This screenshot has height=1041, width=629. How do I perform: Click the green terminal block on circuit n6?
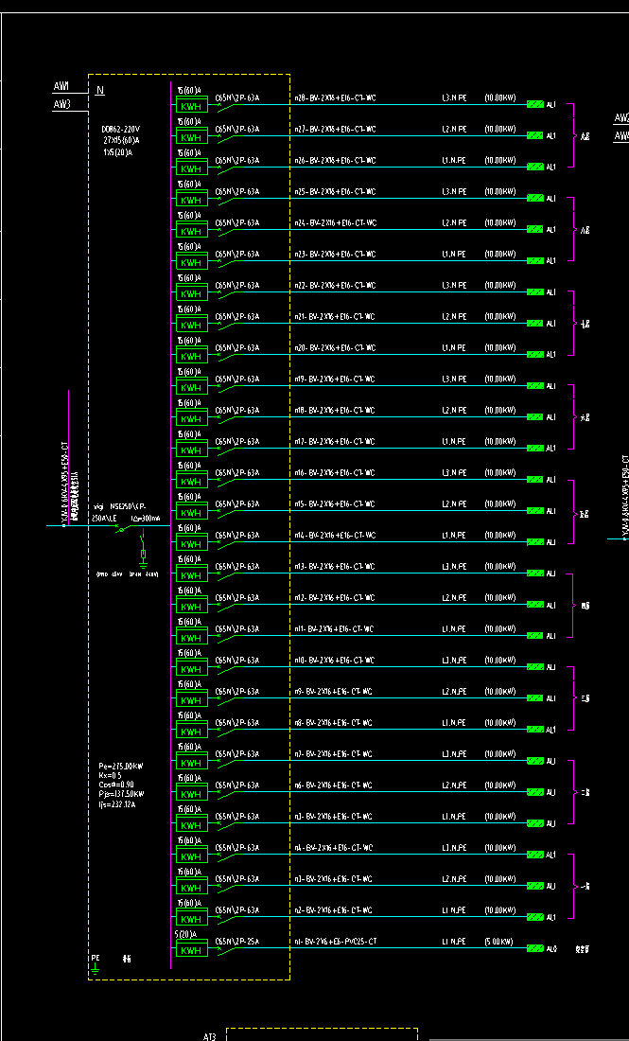[535, 792]
